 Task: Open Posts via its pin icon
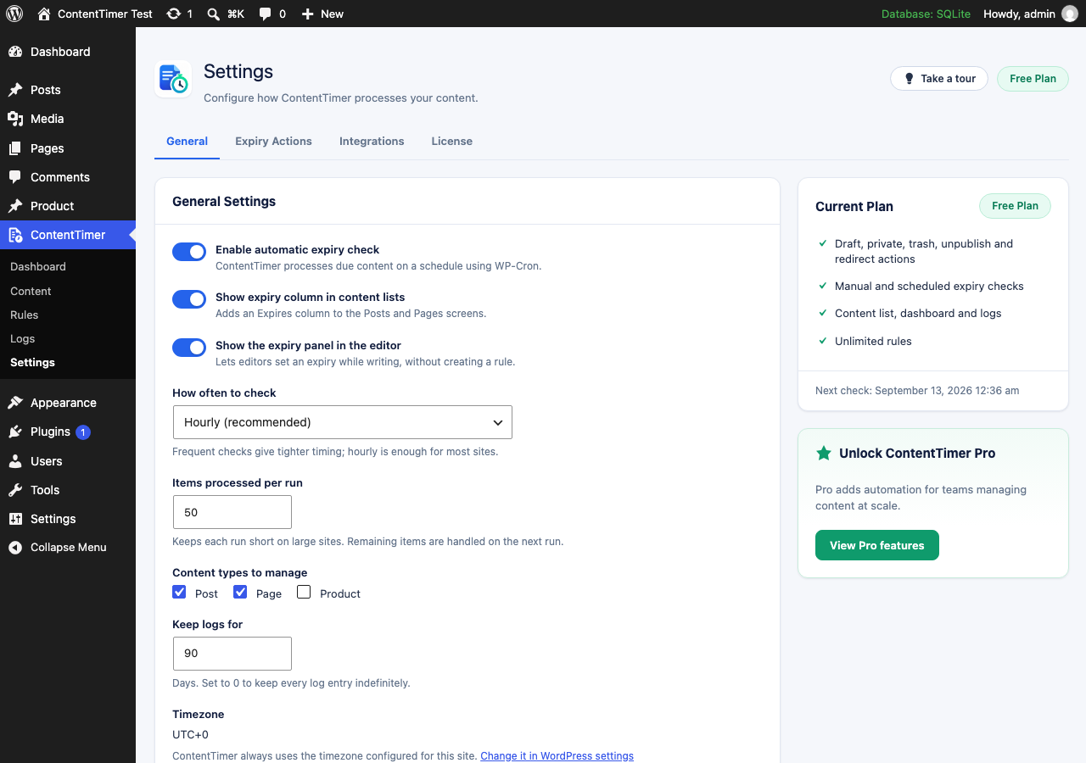coord(15,90)
